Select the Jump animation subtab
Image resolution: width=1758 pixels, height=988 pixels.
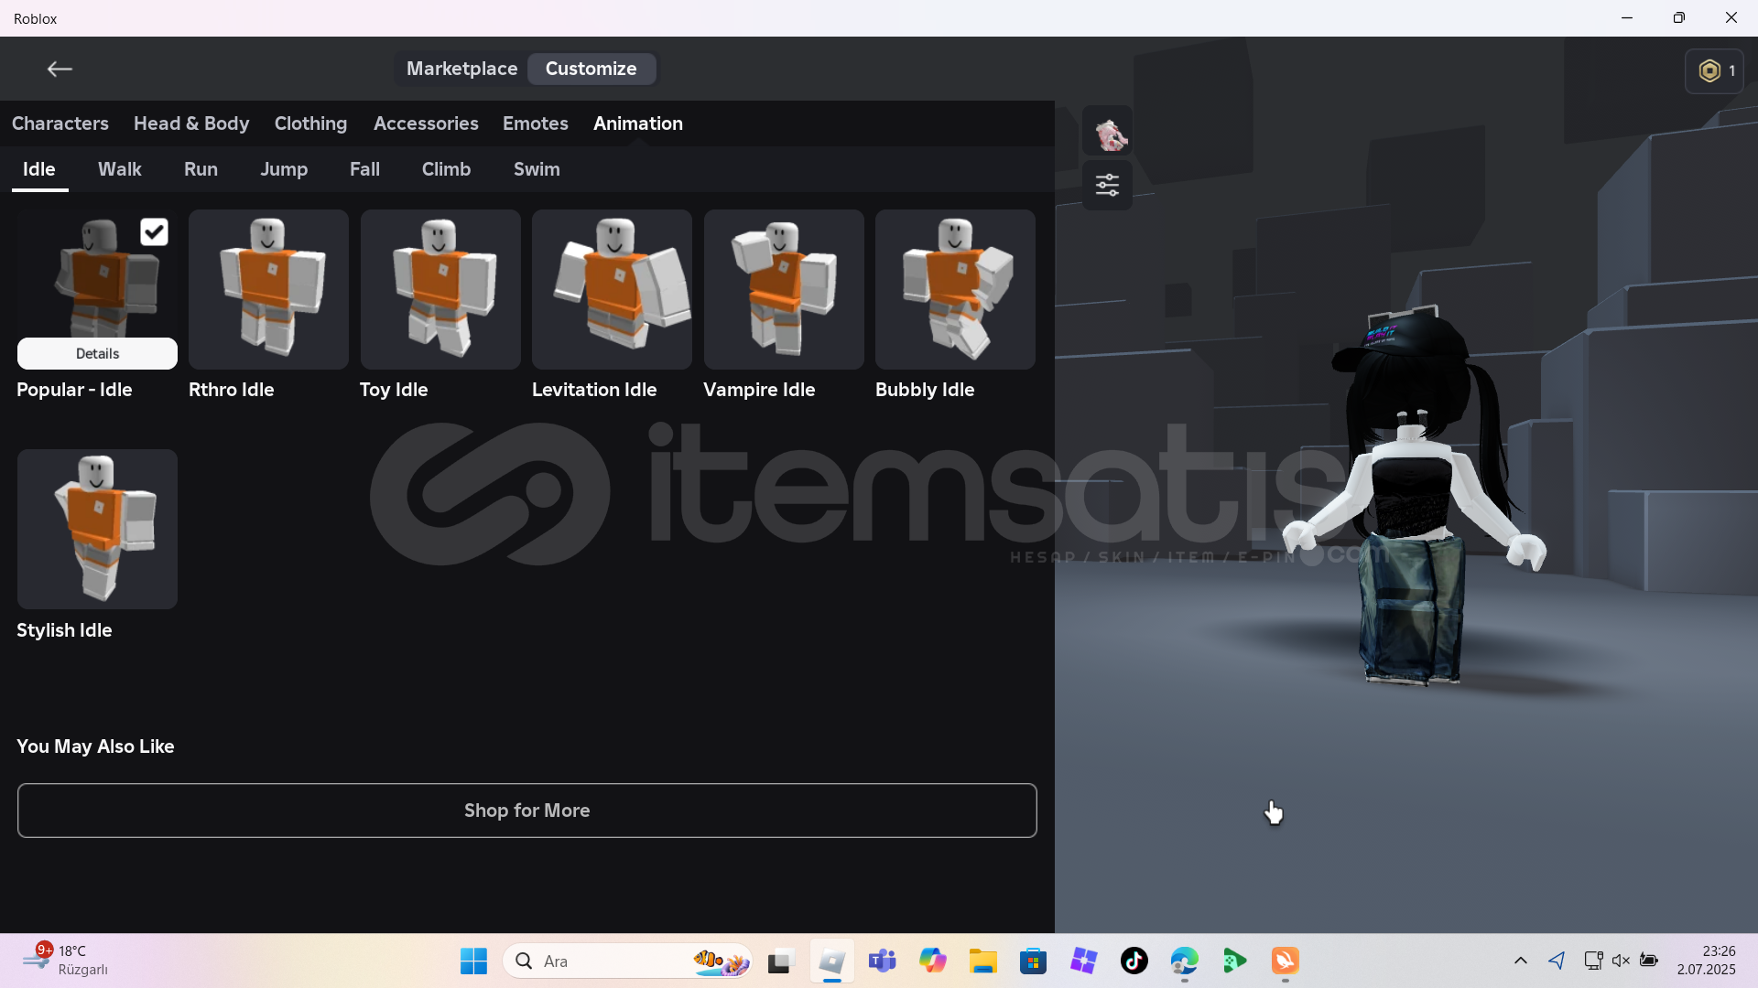pyautogui.click(x=284, y=169)
